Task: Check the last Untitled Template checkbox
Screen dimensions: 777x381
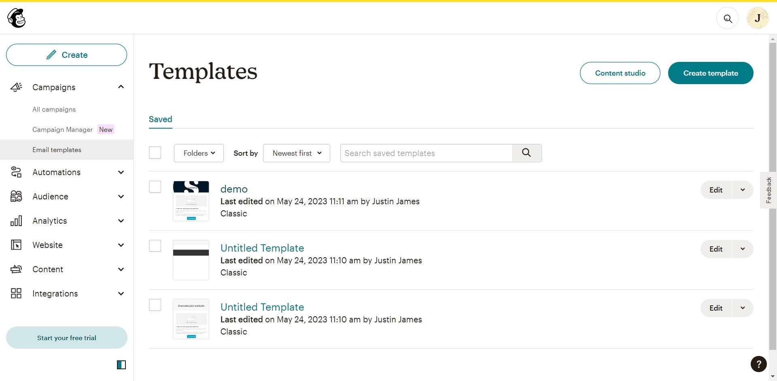Action: [155, 305]
